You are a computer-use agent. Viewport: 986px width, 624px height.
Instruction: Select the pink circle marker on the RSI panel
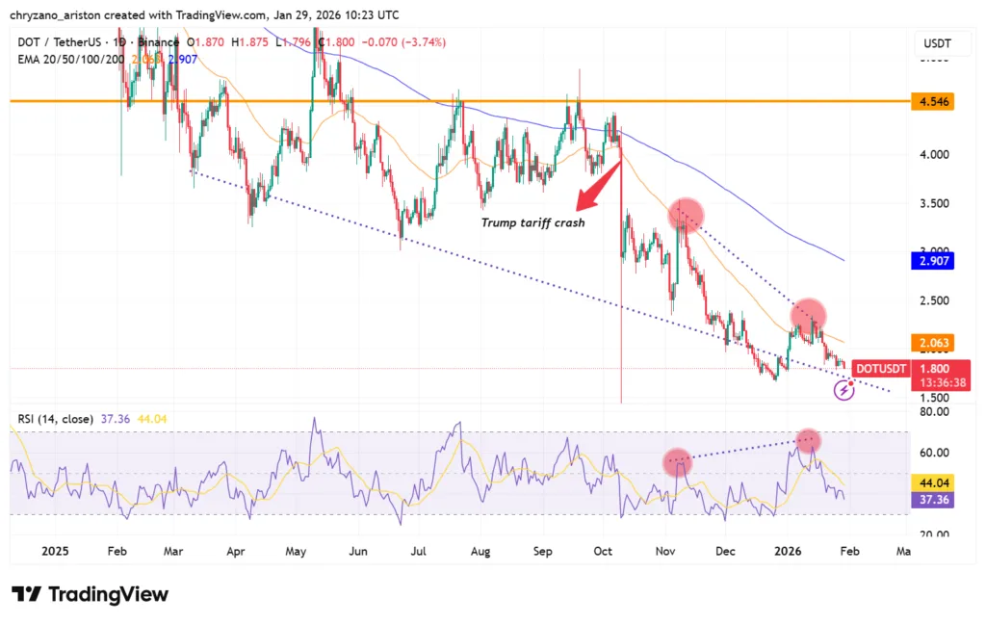click(x=677, y=463)
